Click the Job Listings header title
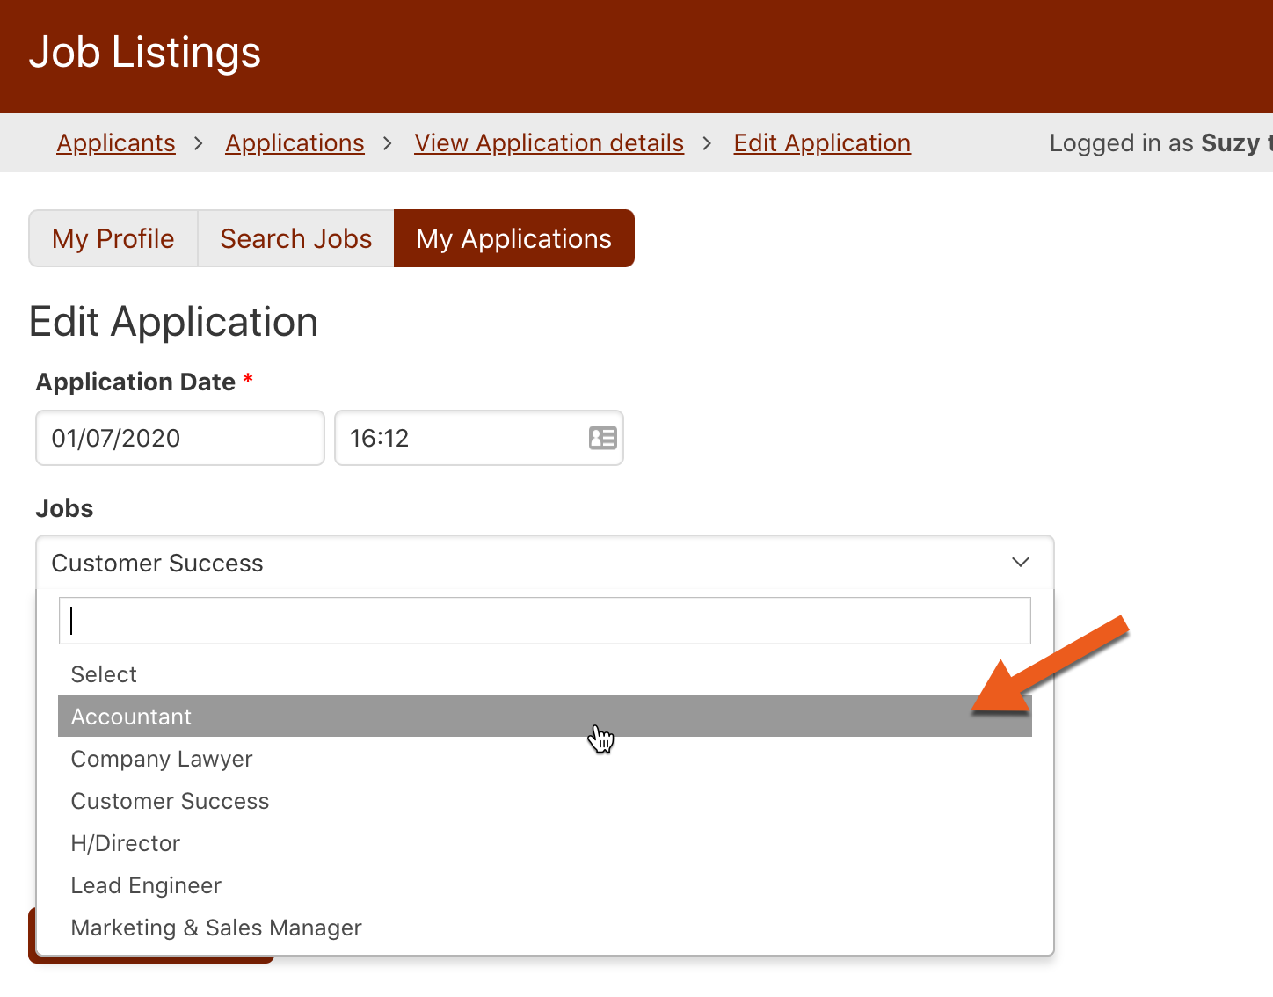1273x997 pixels. coord(145,53)
